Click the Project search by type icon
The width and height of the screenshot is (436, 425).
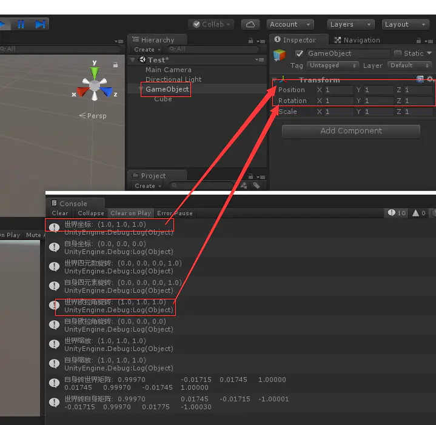tap(244, 186)
